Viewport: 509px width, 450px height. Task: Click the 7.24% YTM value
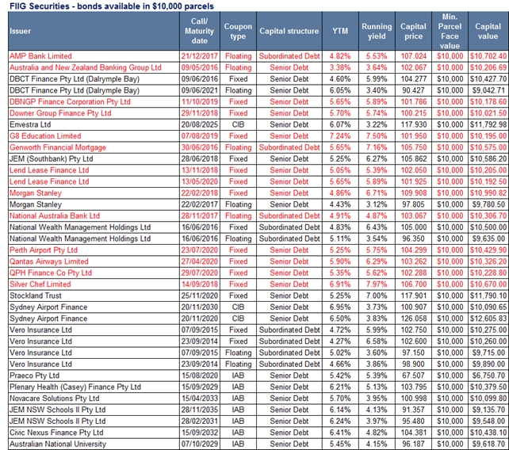(x=340, y=136)
